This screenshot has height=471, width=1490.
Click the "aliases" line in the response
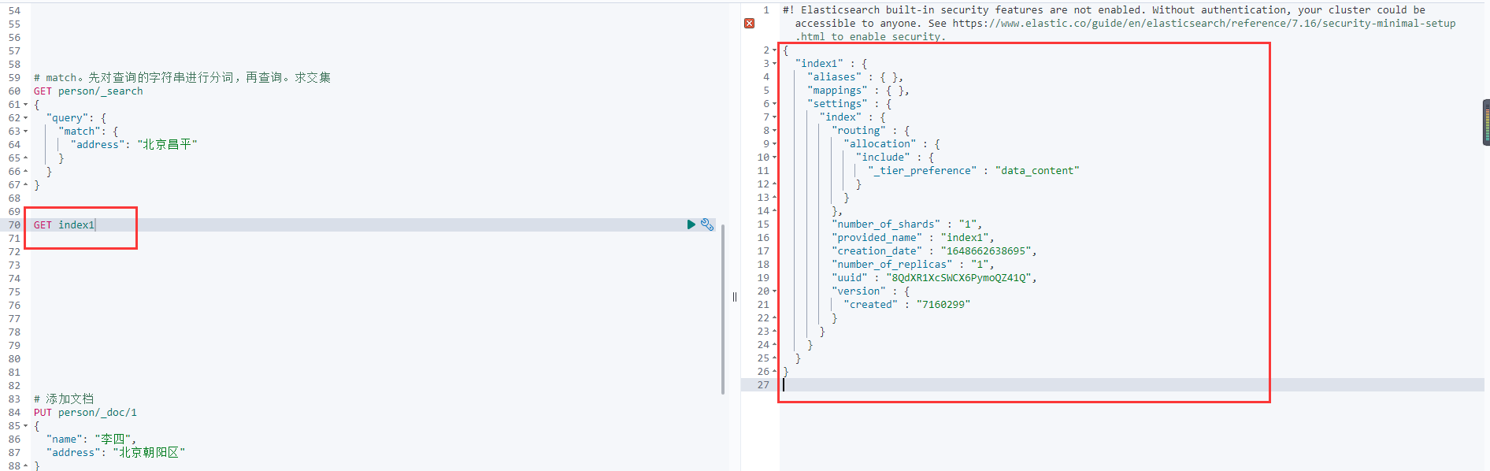[x=855, y=77]
